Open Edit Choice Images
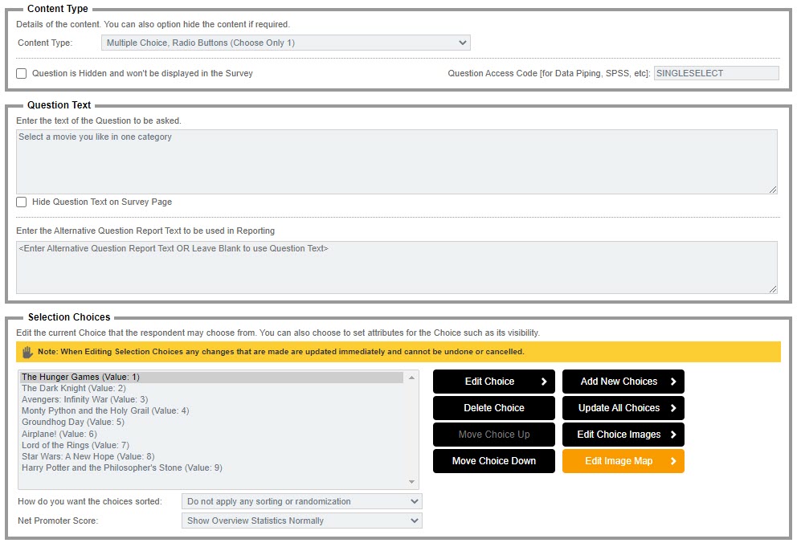Viewport: 797px width, 543px height. point(623,435)
